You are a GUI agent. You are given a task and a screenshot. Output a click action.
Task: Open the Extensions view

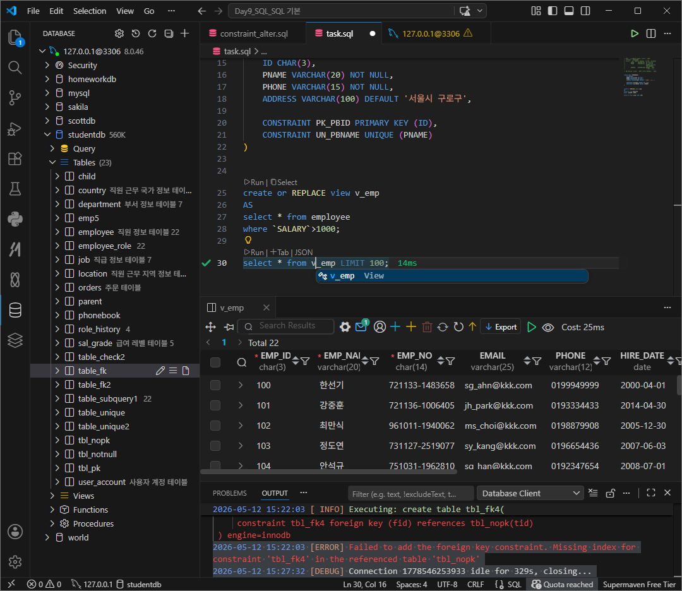coord(15,158)
